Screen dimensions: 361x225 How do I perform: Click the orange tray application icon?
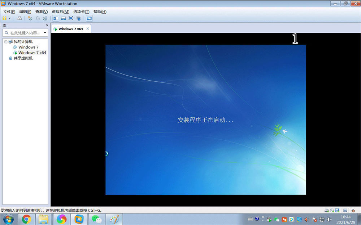[284, 220]
